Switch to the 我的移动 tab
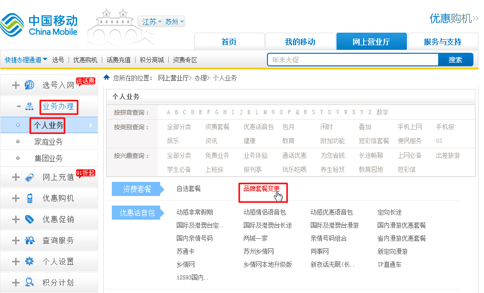This screenshot has height=293, width=484. (x=300, y=42)
